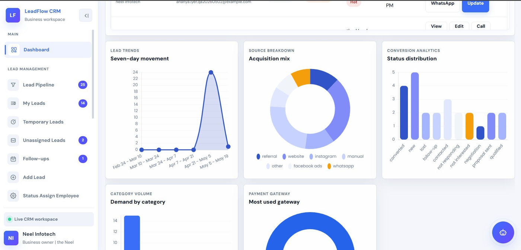Viewport: 521px width, 250px height.
Task: Click the Lead Pipeline funnel icon
Action: pos(13,85)
